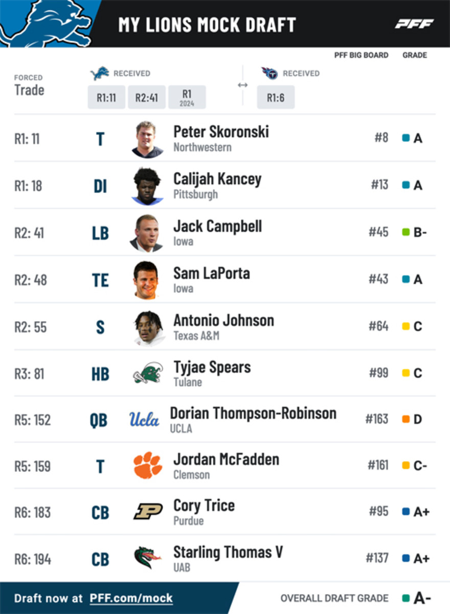This screenshot has width=450, height=614.
Task: Click the trade swap arrows icon
Action: pos(243,85)
